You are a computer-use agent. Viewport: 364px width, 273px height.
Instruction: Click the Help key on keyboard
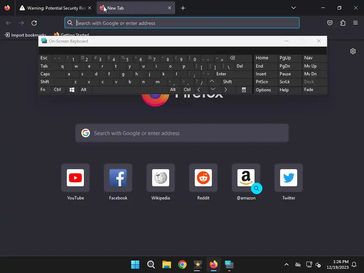(x=289, y=90)
